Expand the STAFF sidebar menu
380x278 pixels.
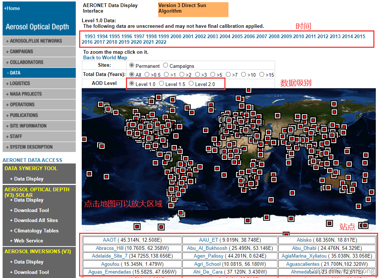(x=39, y=136)
